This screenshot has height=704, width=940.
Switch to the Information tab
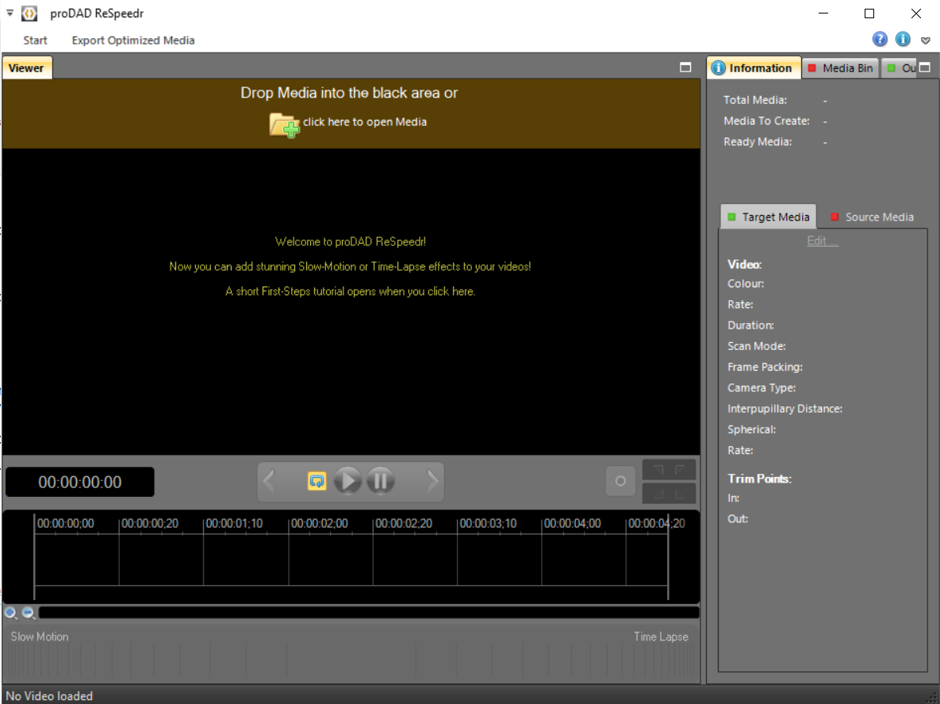(x=754, y=67)
